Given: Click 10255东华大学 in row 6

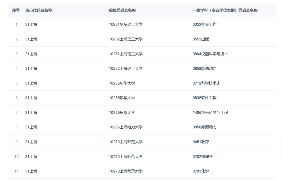Looking at the screenshot, I should click(x=122, y=98).
